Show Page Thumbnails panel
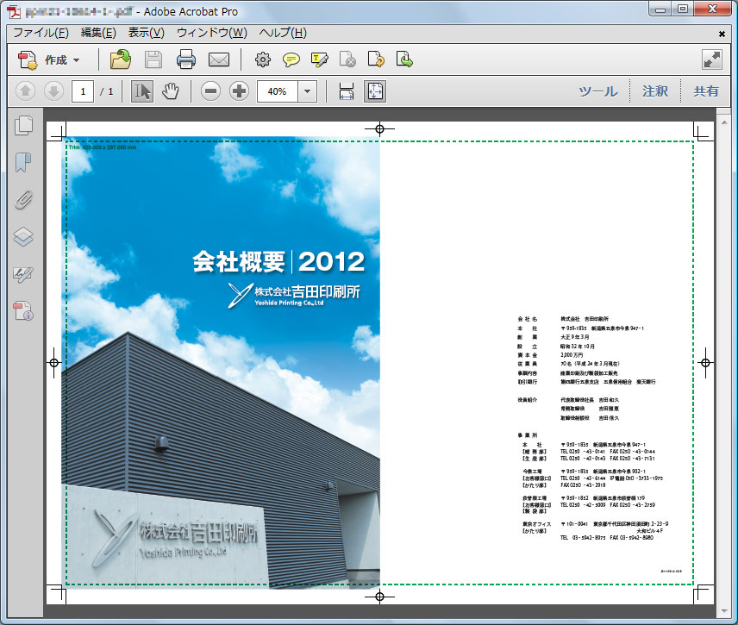The image size is (738, 625). coord(23,125)
